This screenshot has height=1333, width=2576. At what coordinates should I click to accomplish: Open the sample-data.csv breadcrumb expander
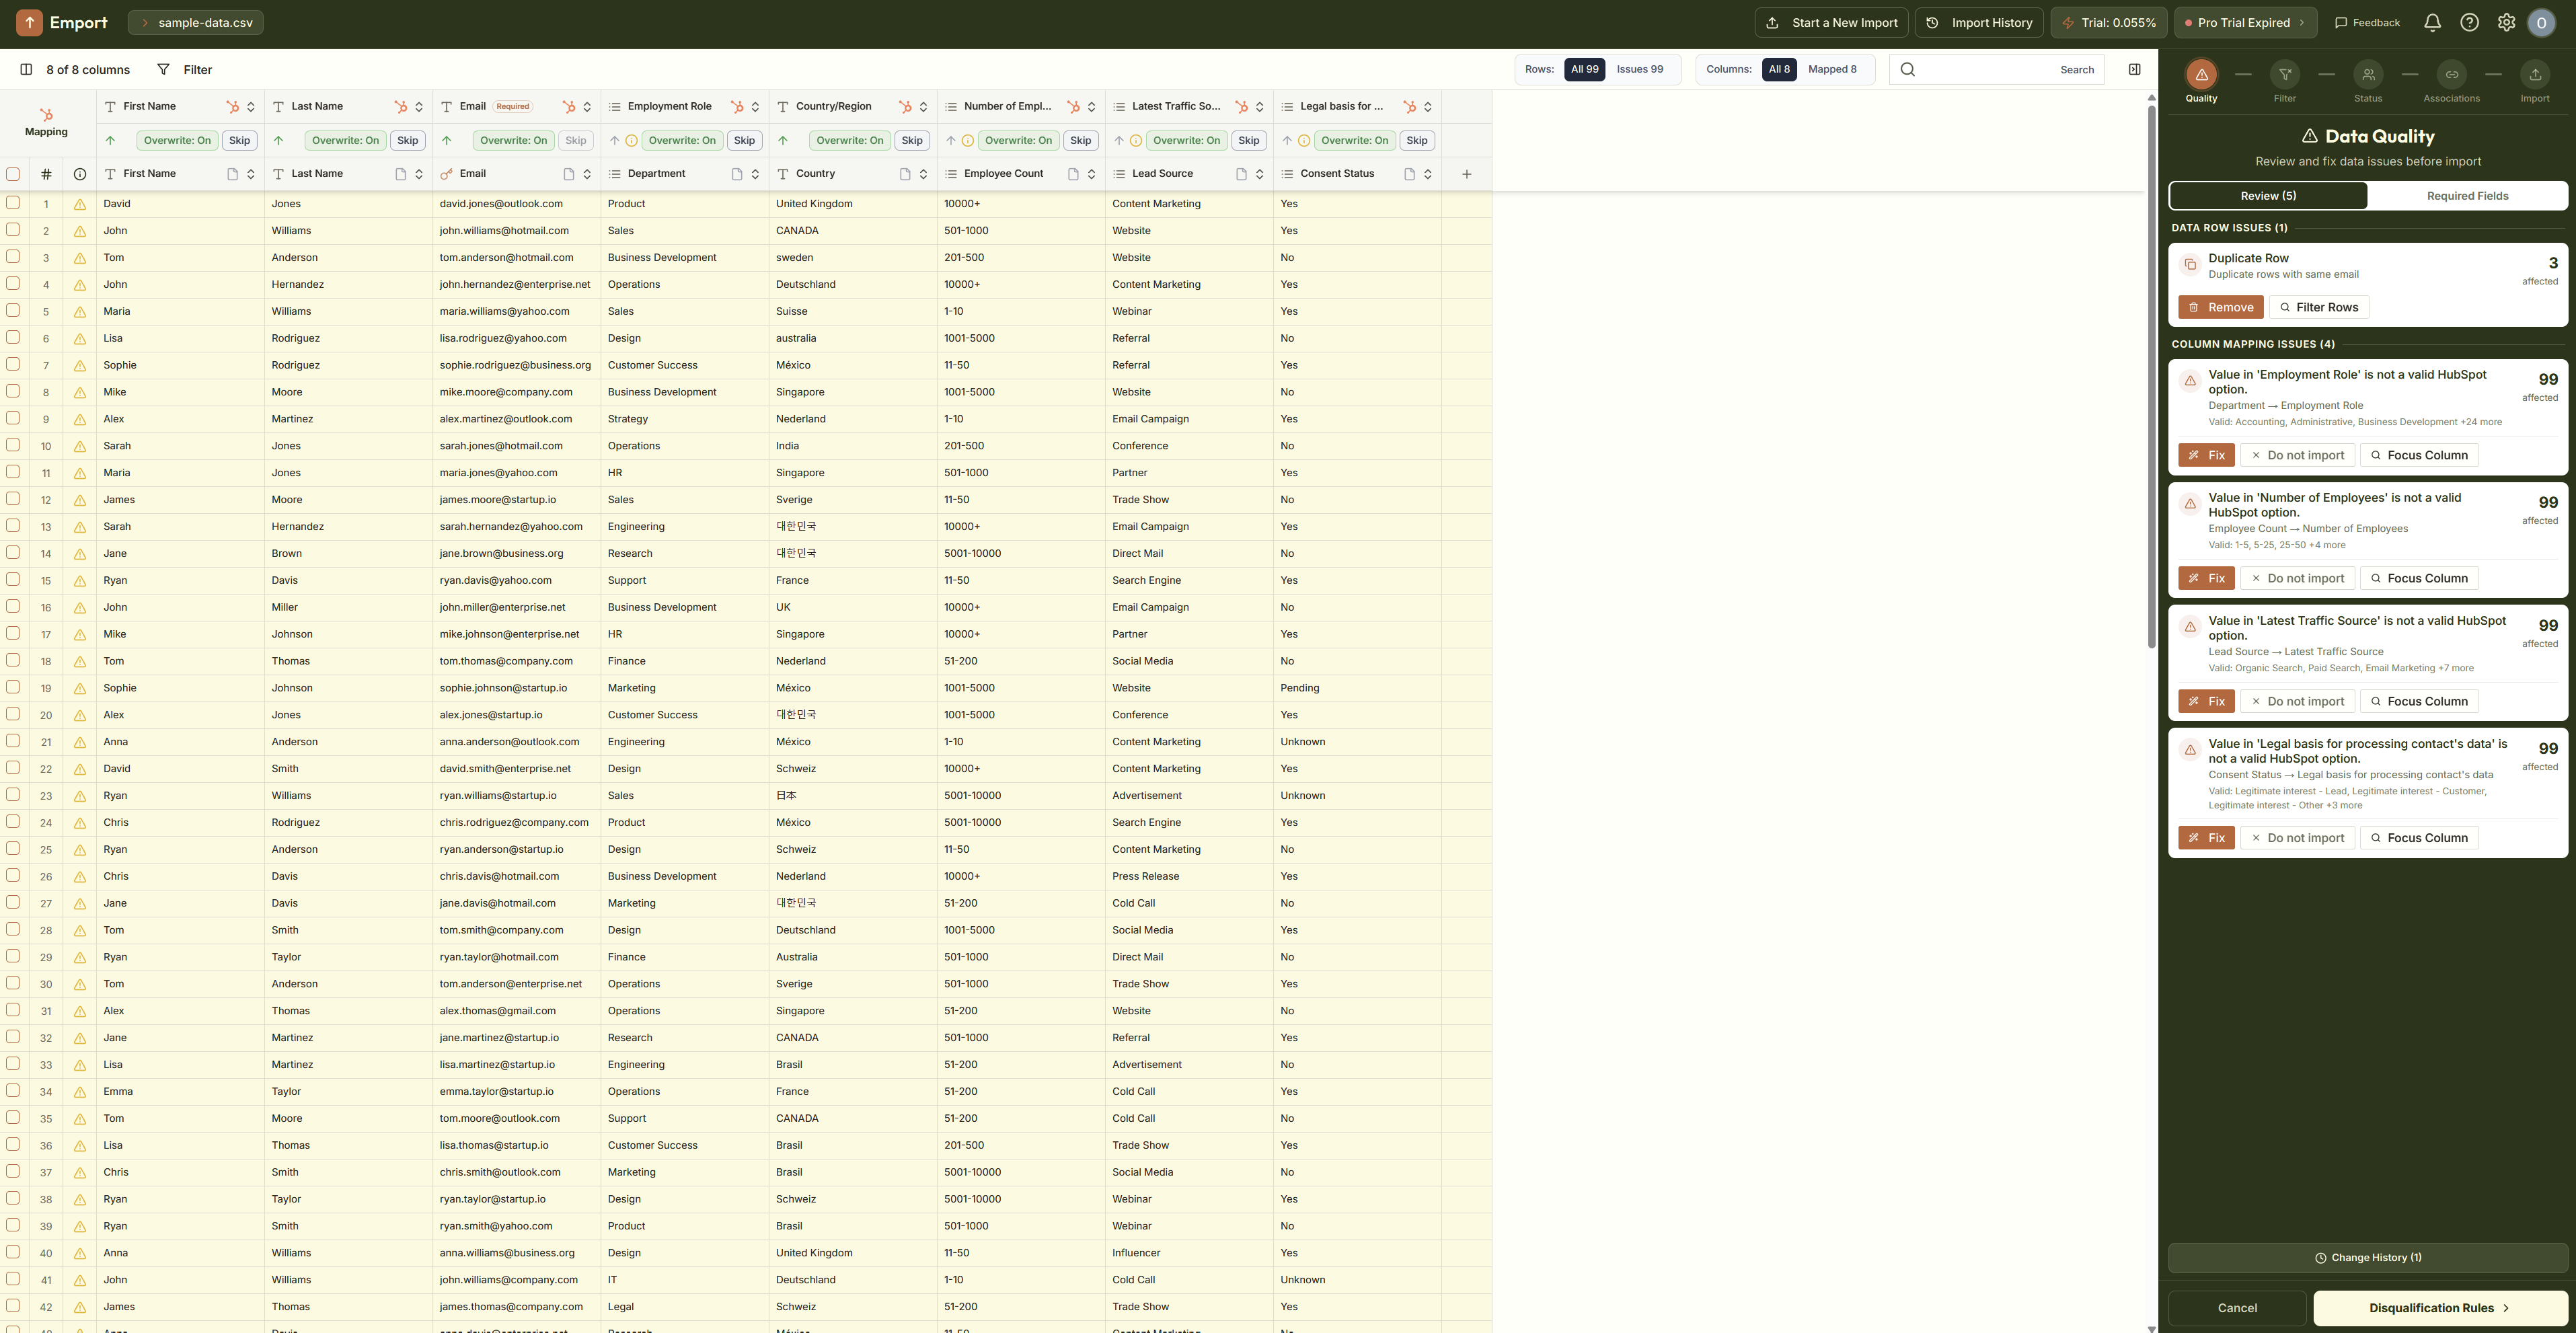(x=144, y=23)
